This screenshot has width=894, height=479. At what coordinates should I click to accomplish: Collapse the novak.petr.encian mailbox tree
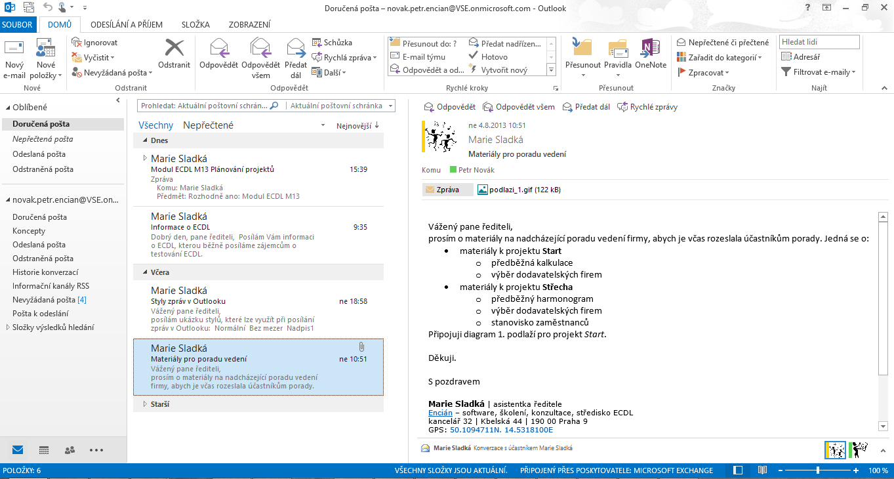[8, 200]
